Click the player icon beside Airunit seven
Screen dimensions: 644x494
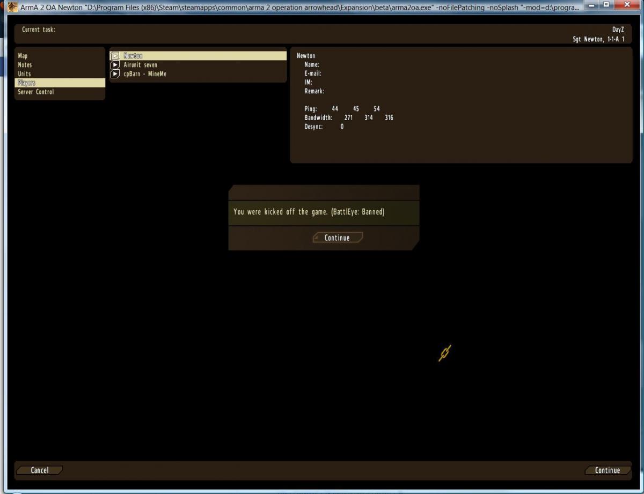click(x=114, y=65)
